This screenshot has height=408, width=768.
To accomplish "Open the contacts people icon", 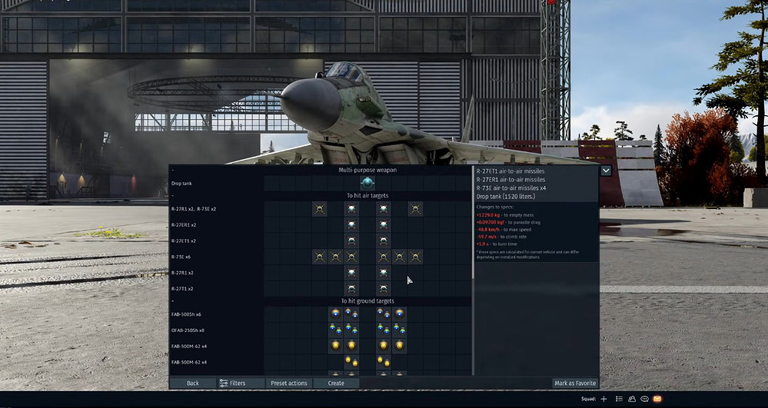I will tap(632, 399).
